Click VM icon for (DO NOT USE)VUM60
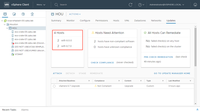 point(13,50)
